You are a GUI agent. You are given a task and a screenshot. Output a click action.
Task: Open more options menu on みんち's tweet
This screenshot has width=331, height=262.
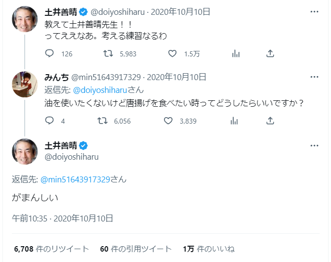314,77
